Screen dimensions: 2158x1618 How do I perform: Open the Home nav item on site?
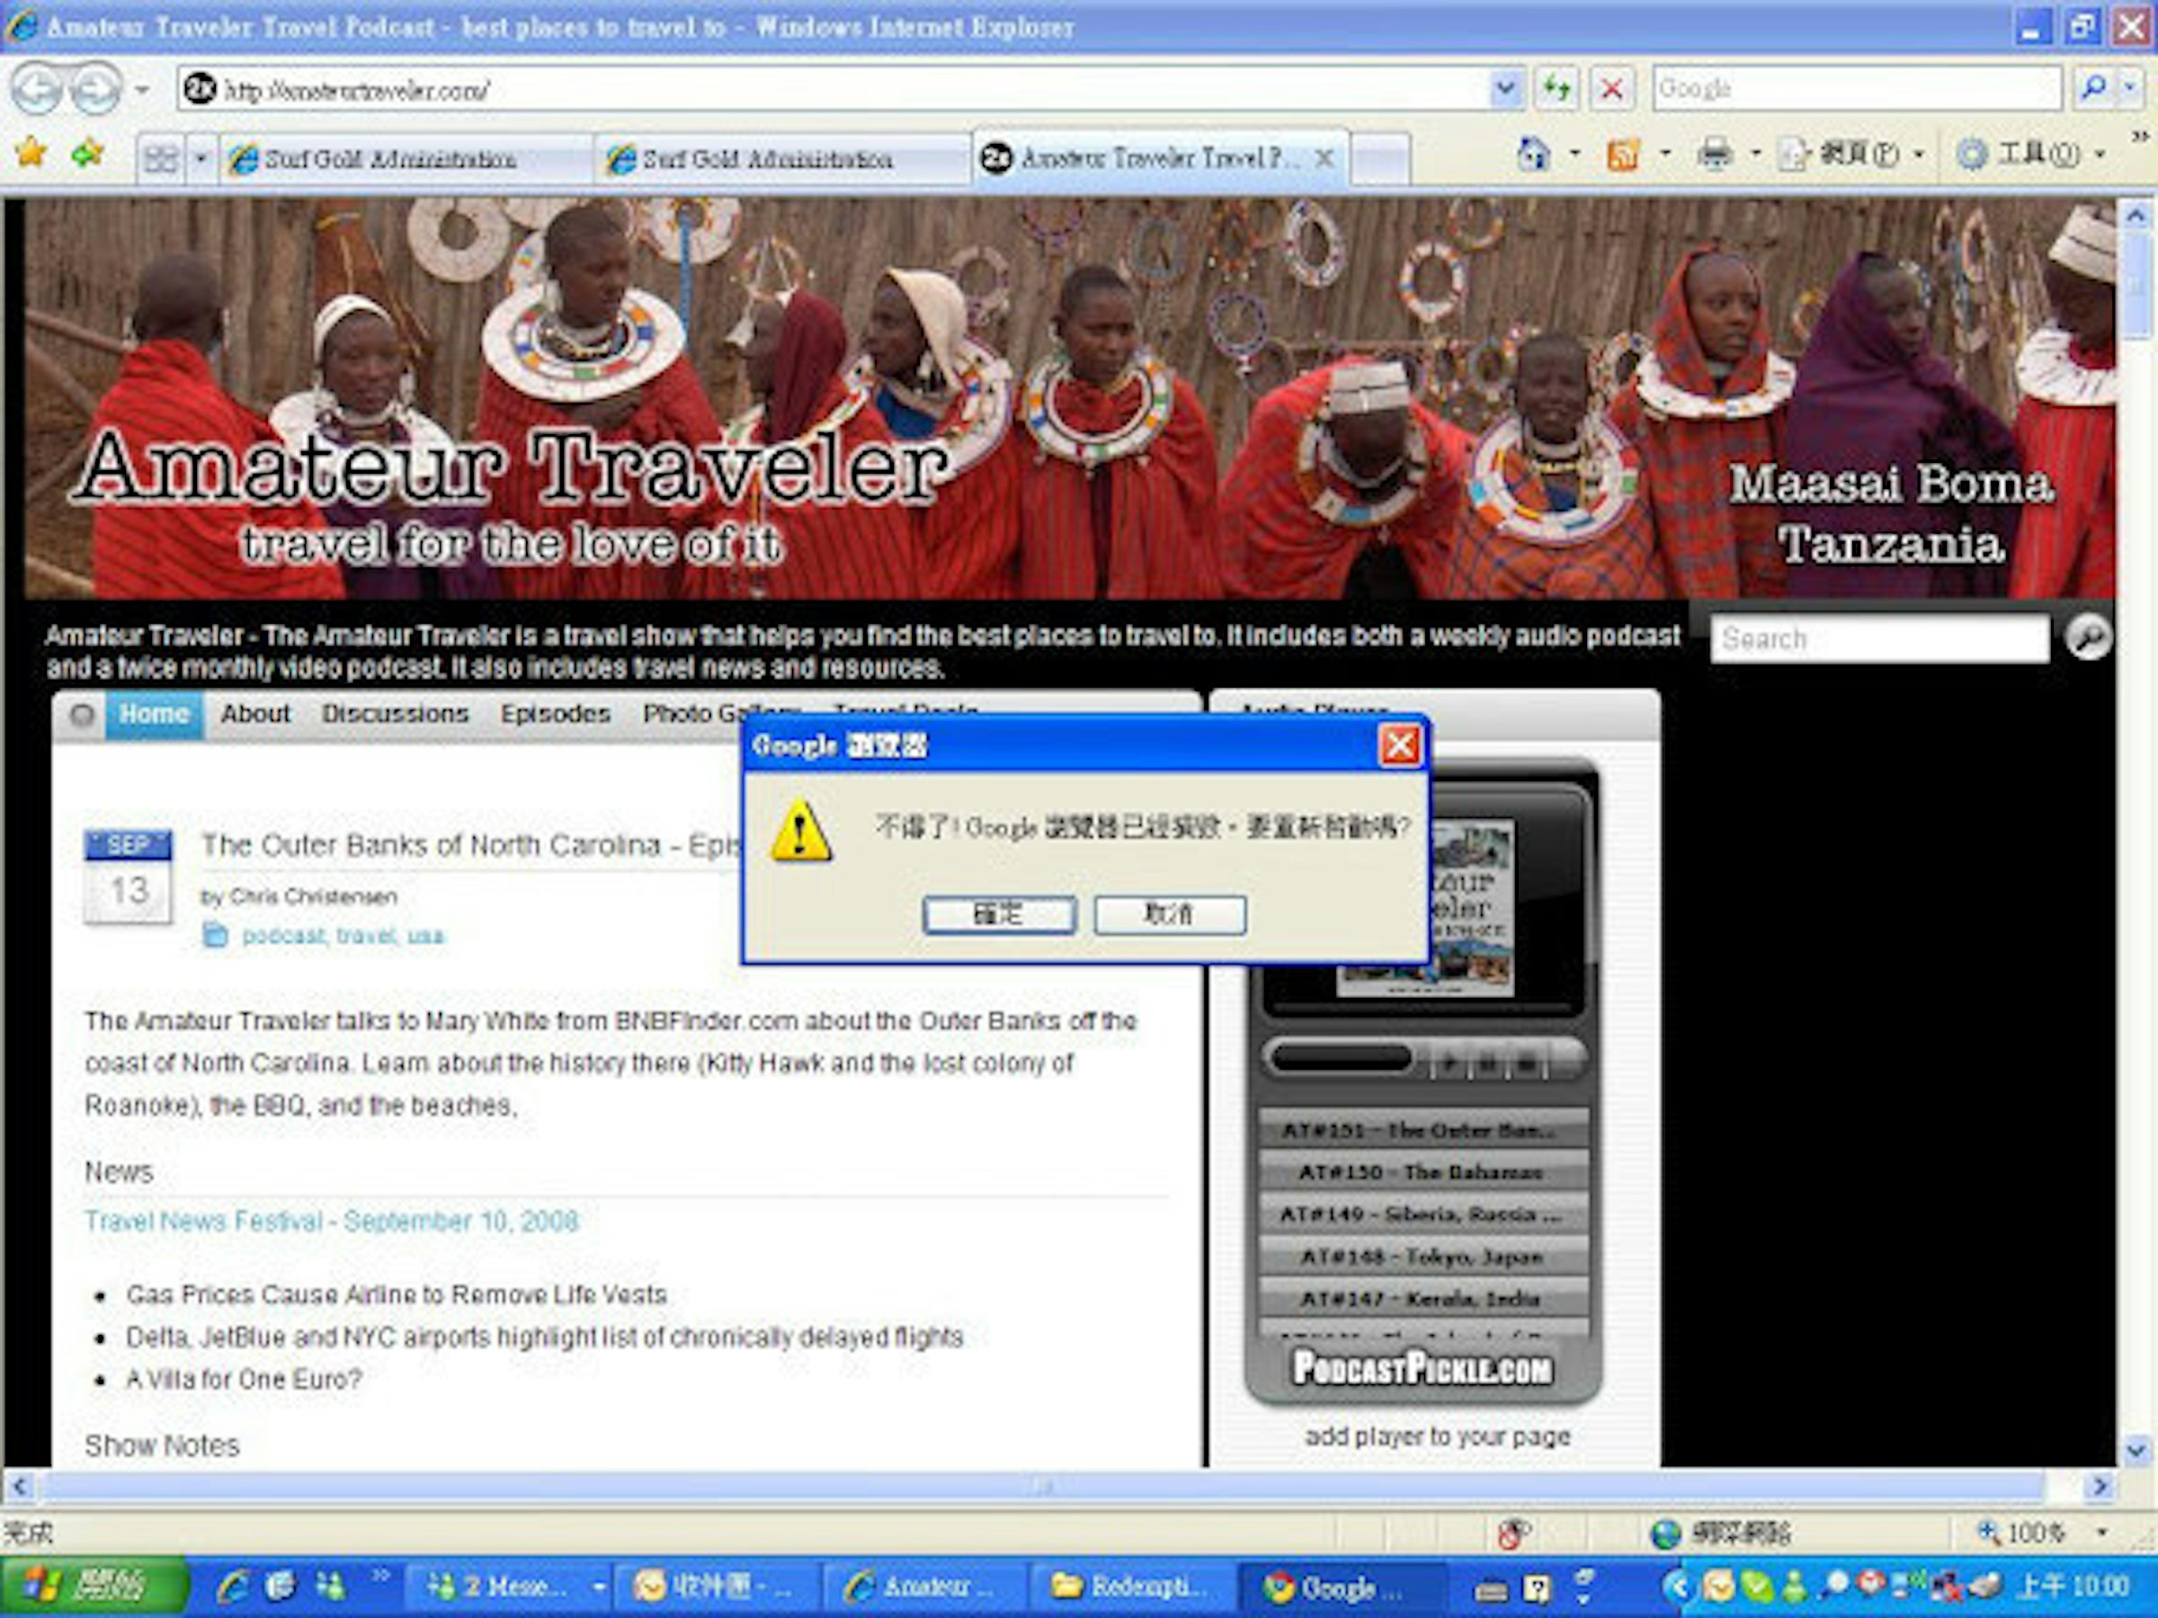[x=154, y=714]
